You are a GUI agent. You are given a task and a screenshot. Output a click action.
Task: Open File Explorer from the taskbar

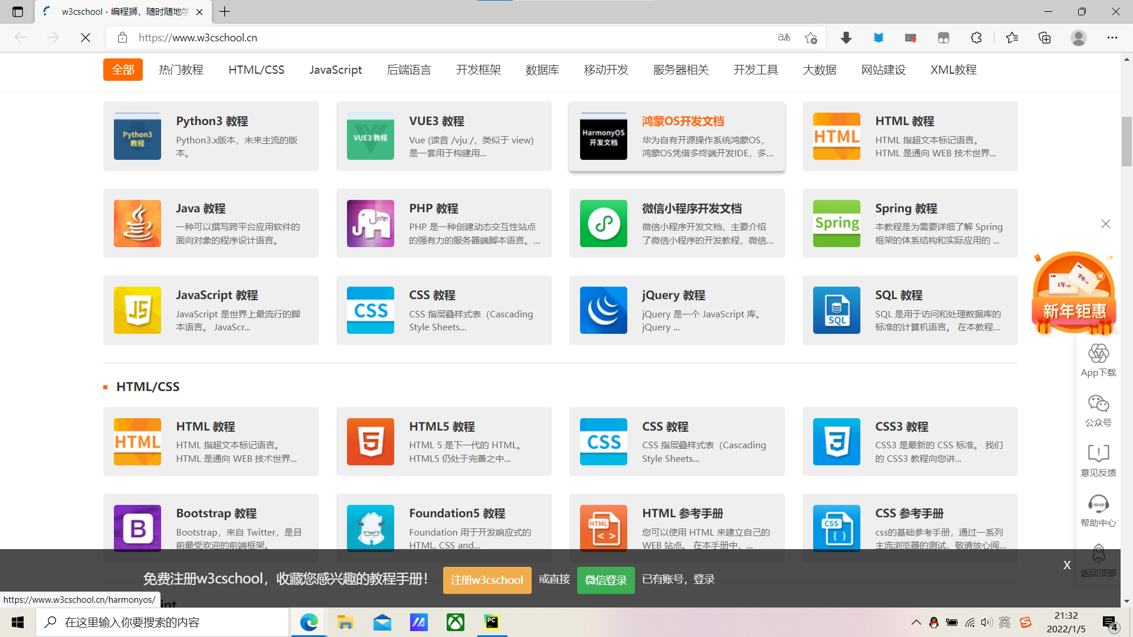pos(345,622)
